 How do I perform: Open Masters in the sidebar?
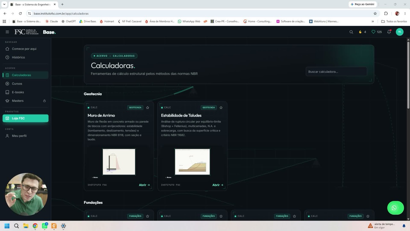pos(25,101)
